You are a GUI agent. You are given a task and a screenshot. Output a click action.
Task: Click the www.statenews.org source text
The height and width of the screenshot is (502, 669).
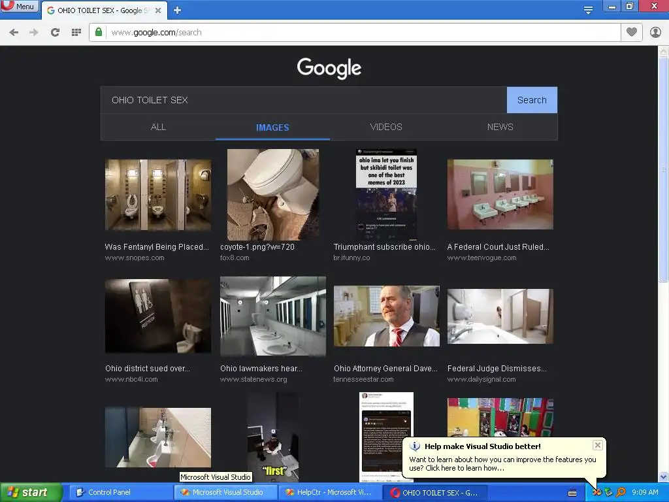point(253,379)
